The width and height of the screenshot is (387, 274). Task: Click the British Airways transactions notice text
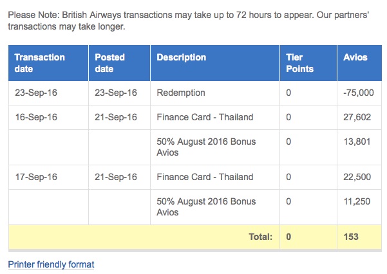189,21
